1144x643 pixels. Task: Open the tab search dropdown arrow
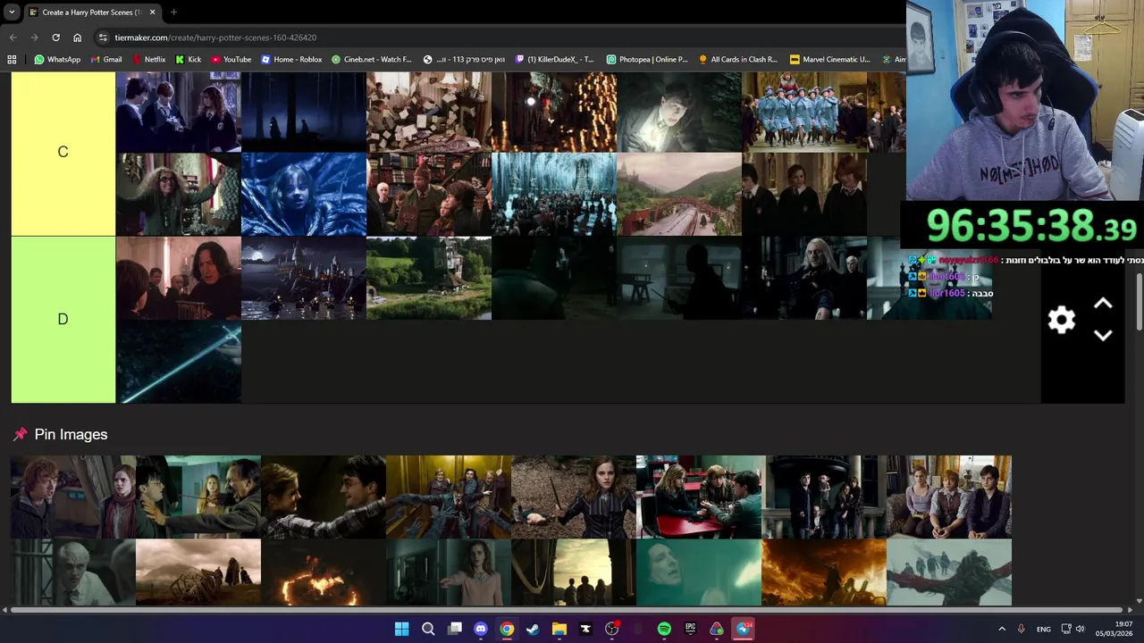[x=11, y=13]
